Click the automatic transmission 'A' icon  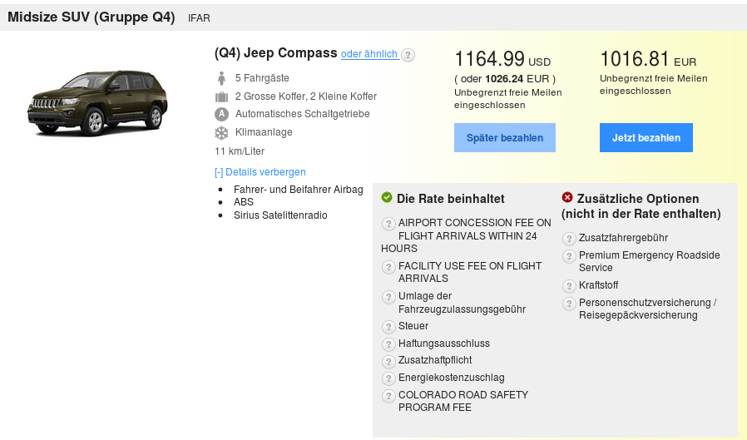[x=221, y=114]
